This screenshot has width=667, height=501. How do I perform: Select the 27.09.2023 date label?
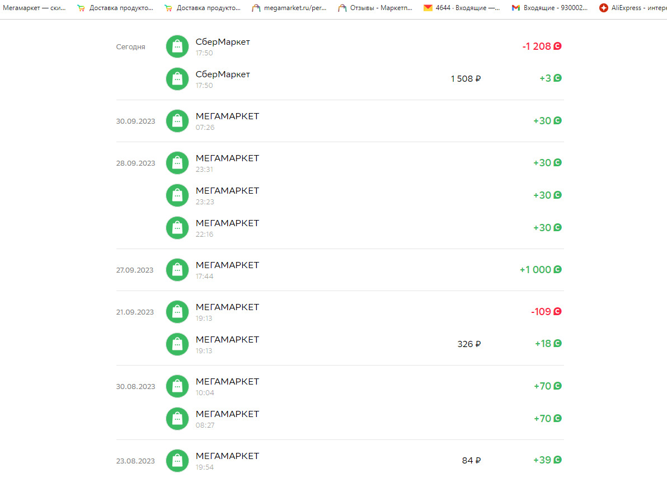[x=135, y=270]
